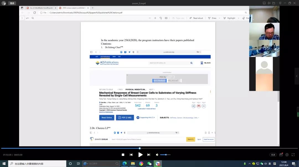The width and height of the screenshot is (299, 167).
Task: Adjust the player volume slider
Action: tap(165, 155)
